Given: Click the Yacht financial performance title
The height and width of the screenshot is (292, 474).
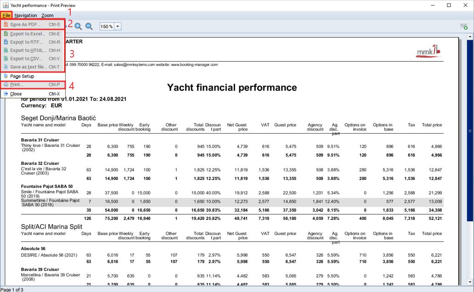Looking at the screenshot, I should click(x=232, y=87).
